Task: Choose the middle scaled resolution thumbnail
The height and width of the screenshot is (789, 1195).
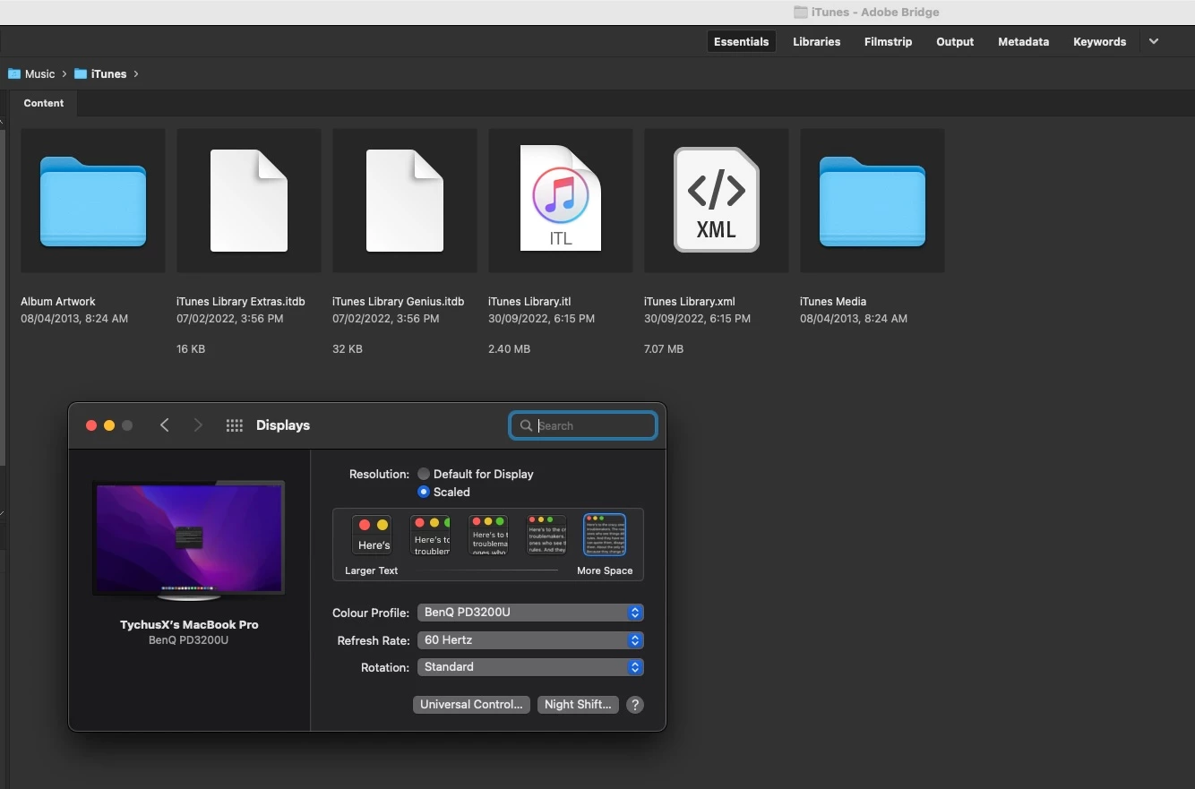Action: (489, 535)
